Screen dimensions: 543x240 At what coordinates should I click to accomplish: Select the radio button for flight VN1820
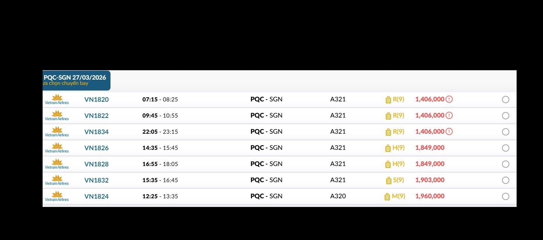pos(506,100)
